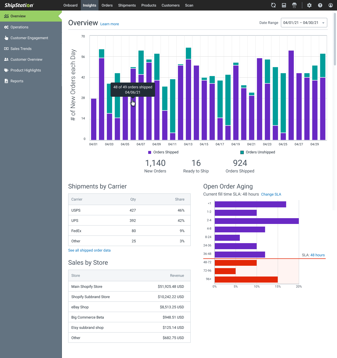
Task: Open the account profile icon
Action: tap(330, 5)
